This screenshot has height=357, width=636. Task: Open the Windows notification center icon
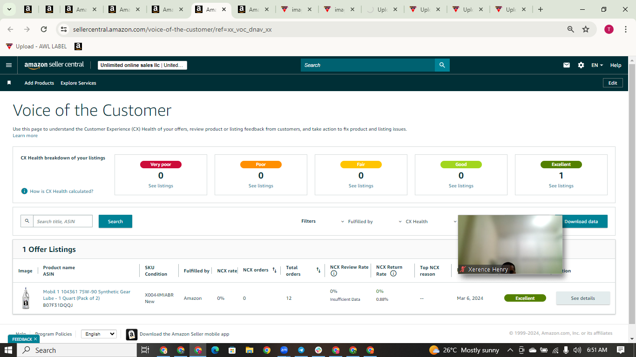pos(621,350)
